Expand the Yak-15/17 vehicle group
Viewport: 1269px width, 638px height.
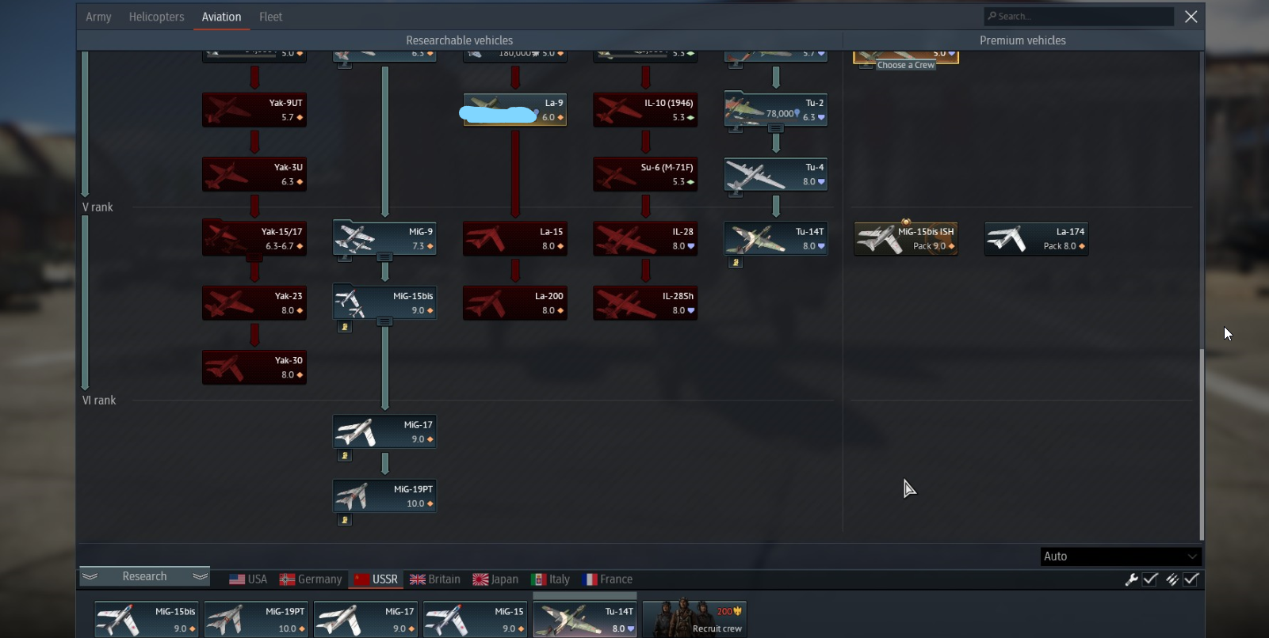pos(254,257)
